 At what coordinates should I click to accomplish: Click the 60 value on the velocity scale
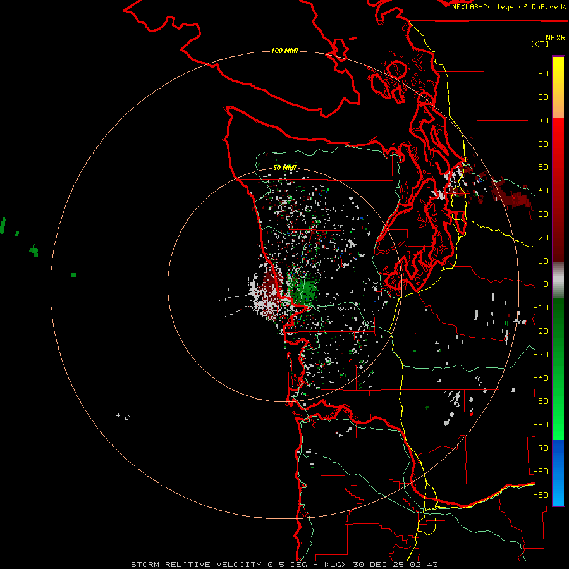click(543, 144)
